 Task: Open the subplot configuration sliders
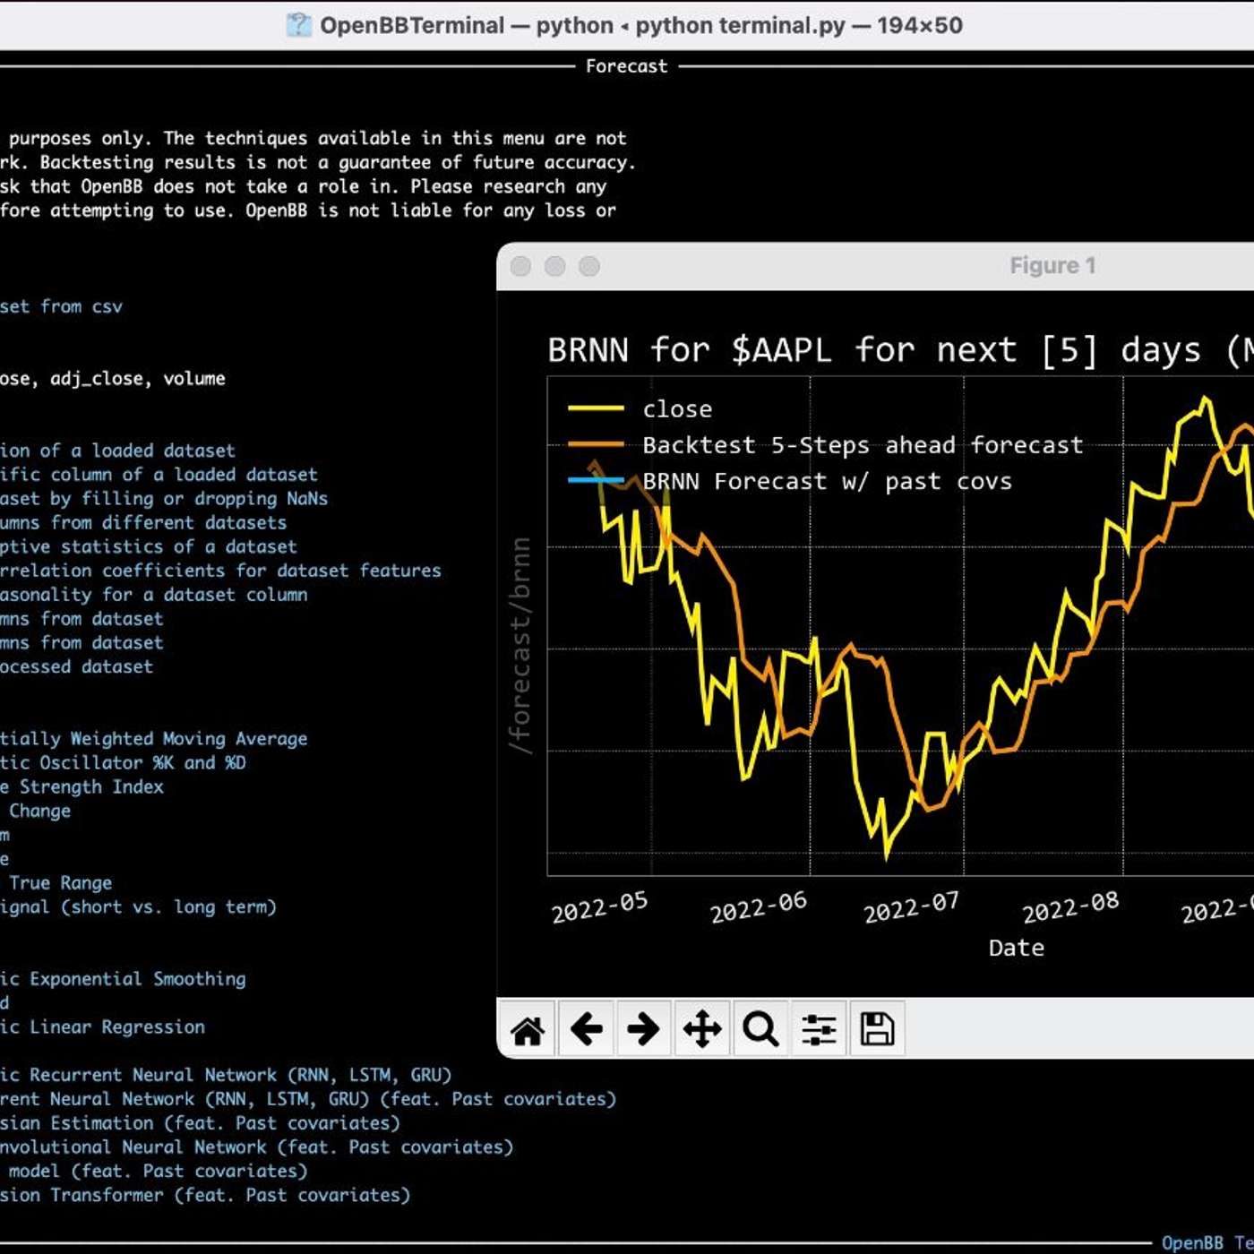(819, 1028)
